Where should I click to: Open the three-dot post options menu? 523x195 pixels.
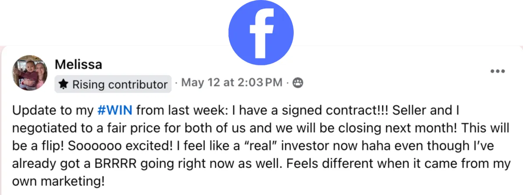point(497,71)
